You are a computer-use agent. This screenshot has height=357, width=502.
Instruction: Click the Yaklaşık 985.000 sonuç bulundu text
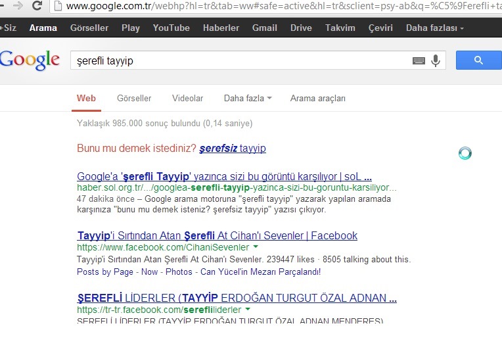[164, 124]
